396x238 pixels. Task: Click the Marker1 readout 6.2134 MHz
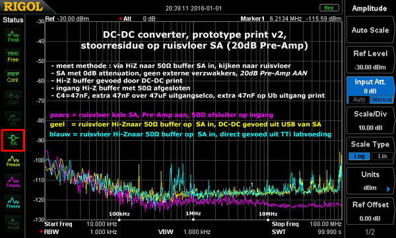(x=285, y=19)
